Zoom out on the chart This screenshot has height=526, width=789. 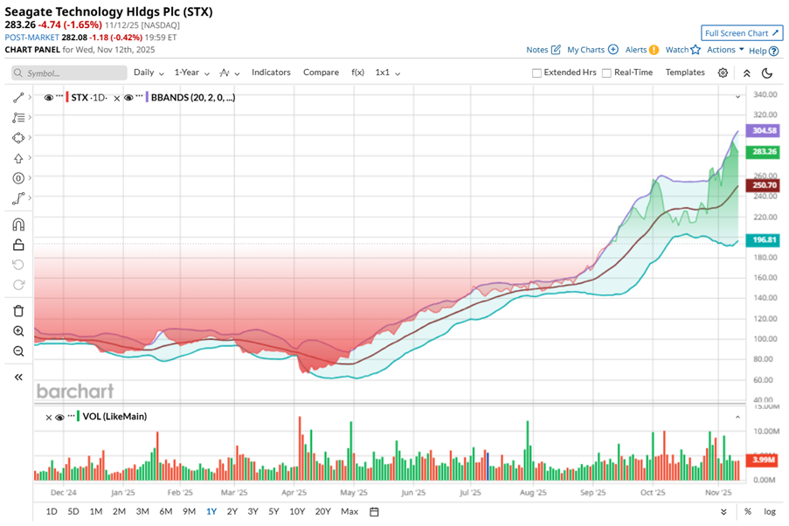18,351
